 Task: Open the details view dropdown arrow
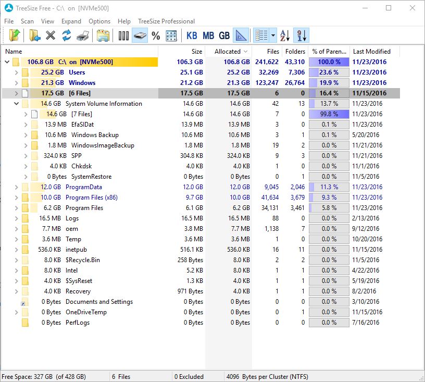pyautogui.click(x=273, y=35)
